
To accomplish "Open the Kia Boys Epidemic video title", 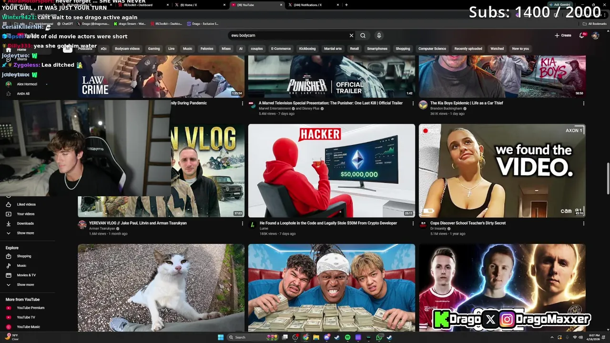I will click(467, 103).
